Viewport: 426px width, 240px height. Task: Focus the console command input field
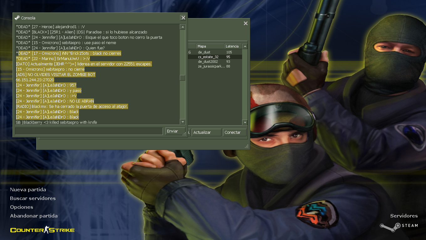(89, 131)
